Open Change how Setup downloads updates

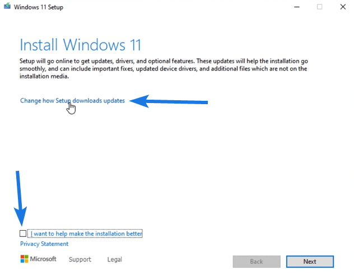[x=72, y=101]
